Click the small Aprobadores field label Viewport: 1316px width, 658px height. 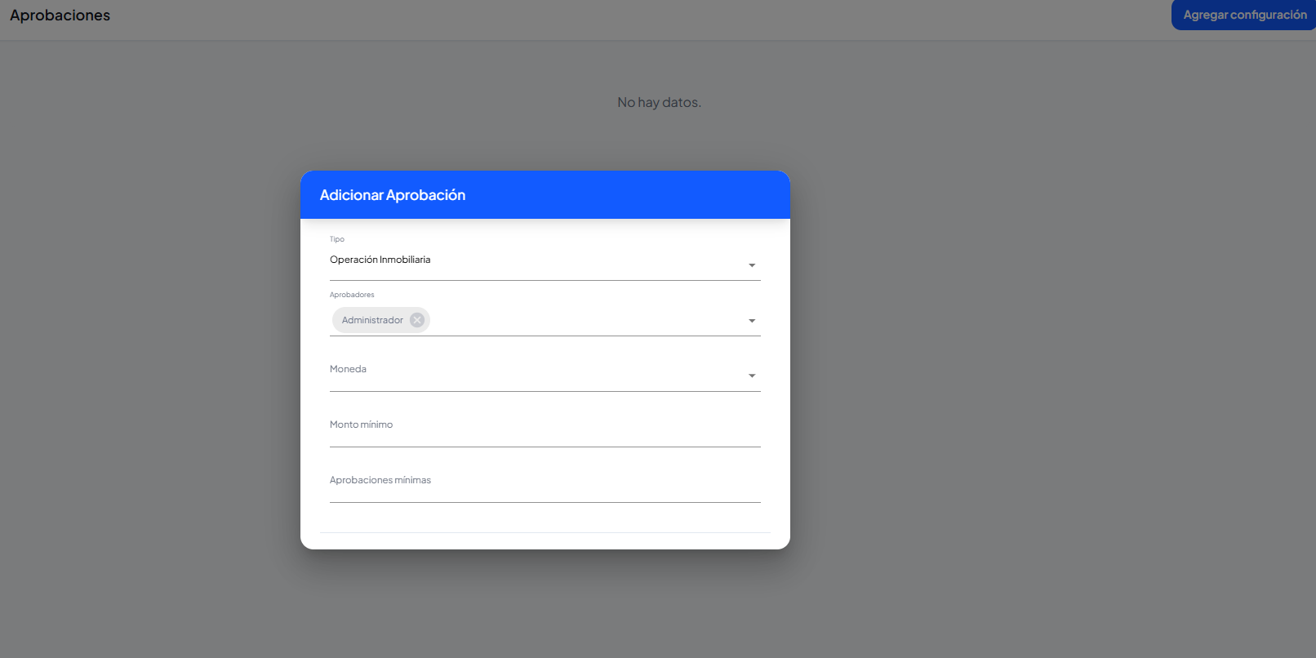(352, 295)
